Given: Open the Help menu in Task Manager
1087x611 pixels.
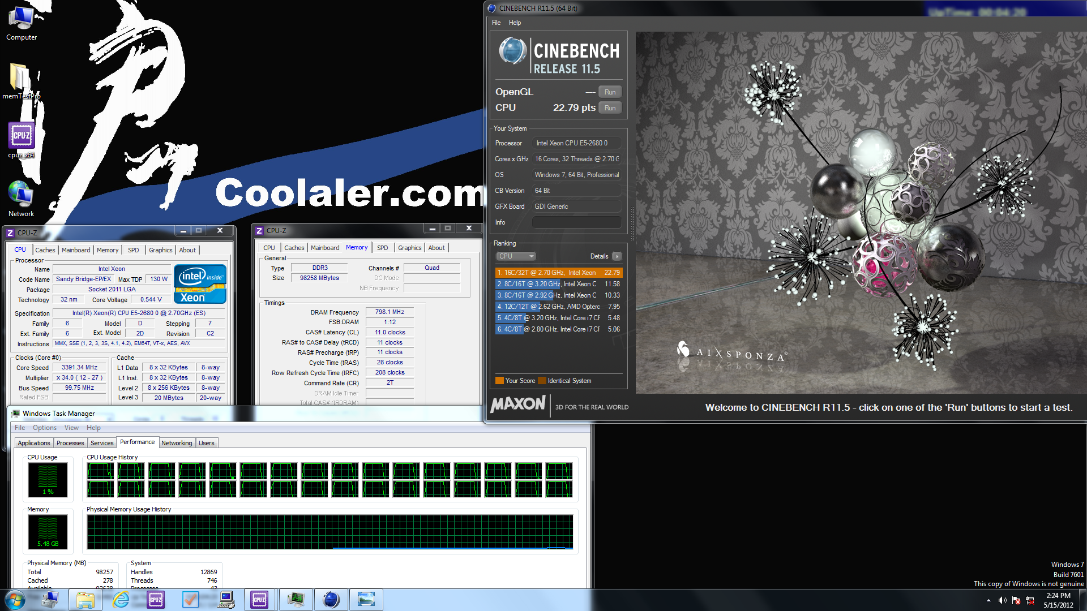Looking at the screenshot, I should click(93, 428).
